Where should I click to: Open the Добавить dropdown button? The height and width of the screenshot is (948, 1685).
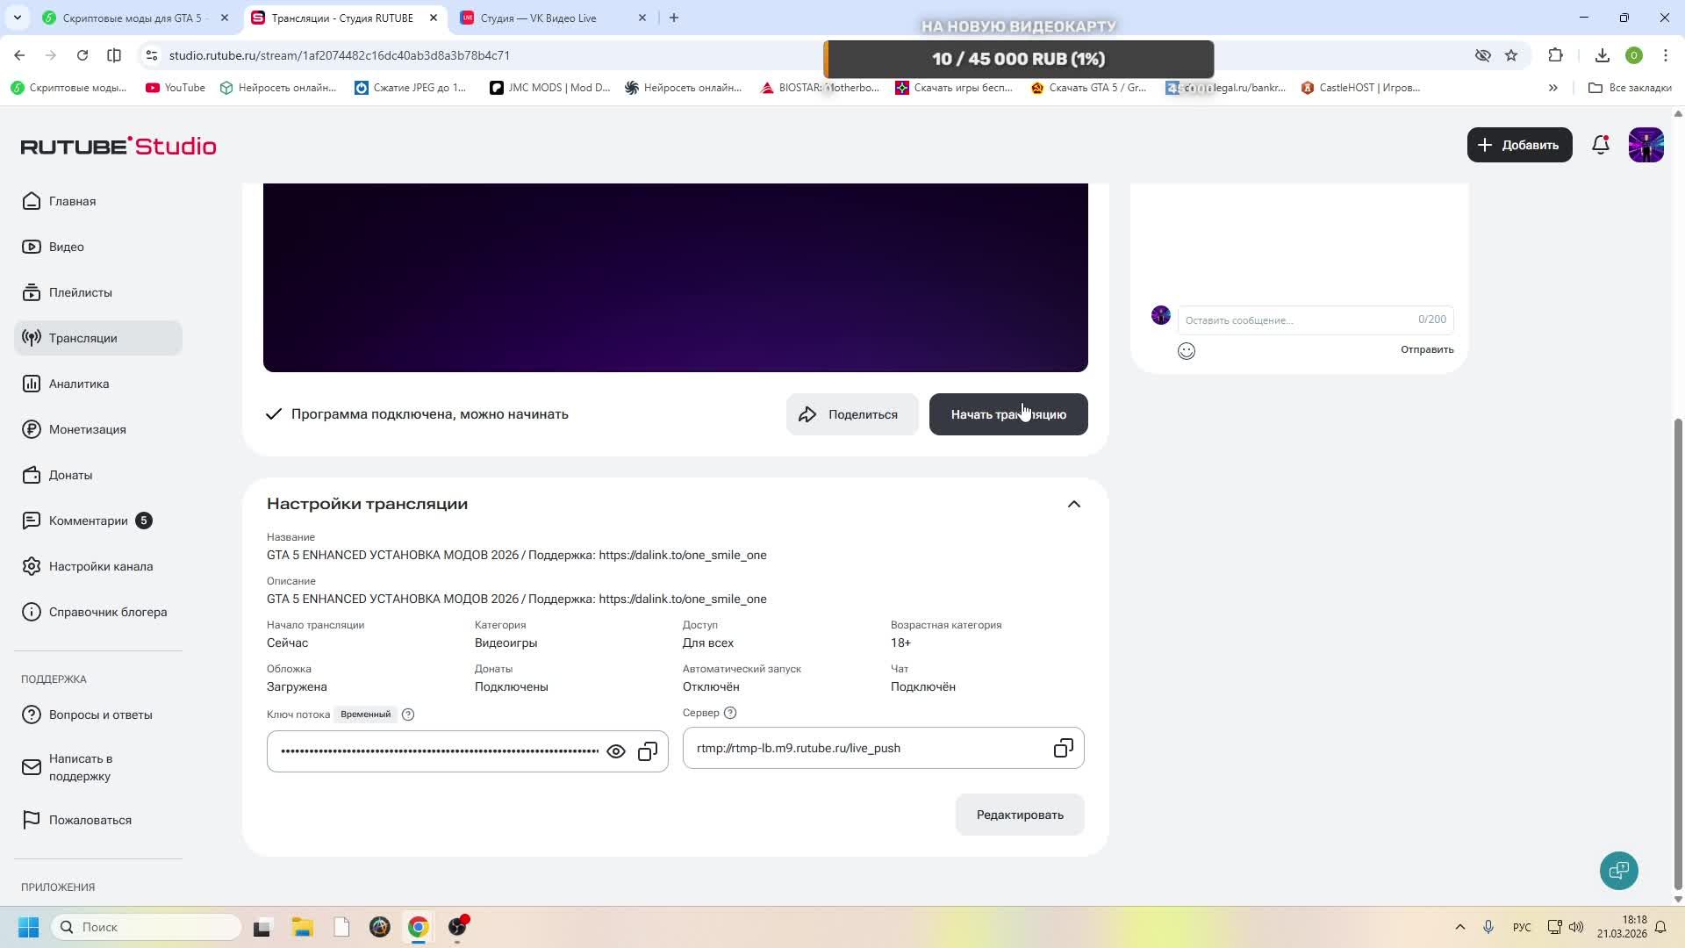[x=1519, y=145]
